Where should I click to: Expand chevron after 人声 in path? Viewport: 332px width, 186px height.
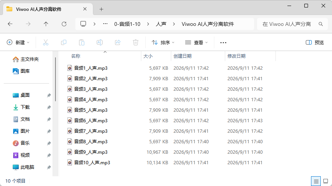point(174,24)
